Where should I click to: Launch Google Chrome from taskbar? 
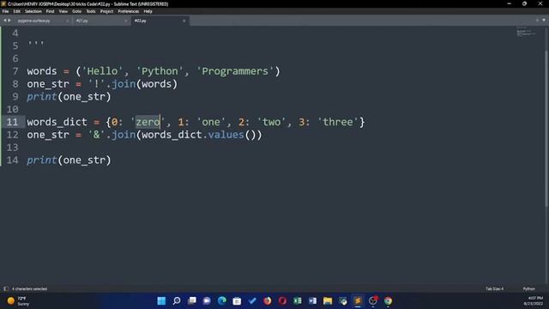[x=388, y=300]
